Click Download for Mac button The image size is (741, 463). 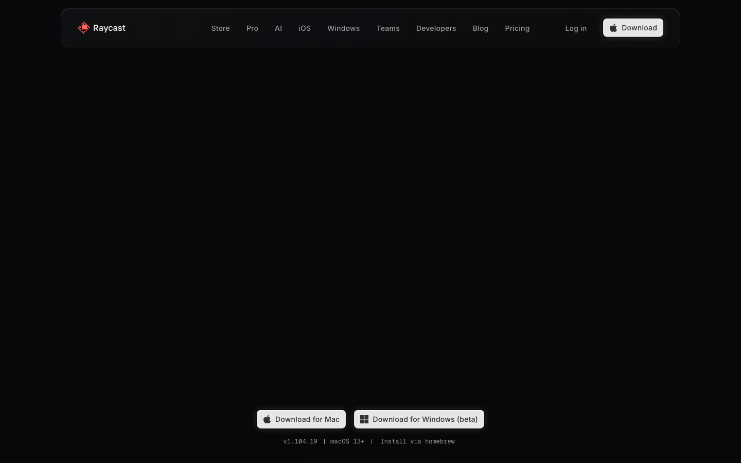(301, 419)
